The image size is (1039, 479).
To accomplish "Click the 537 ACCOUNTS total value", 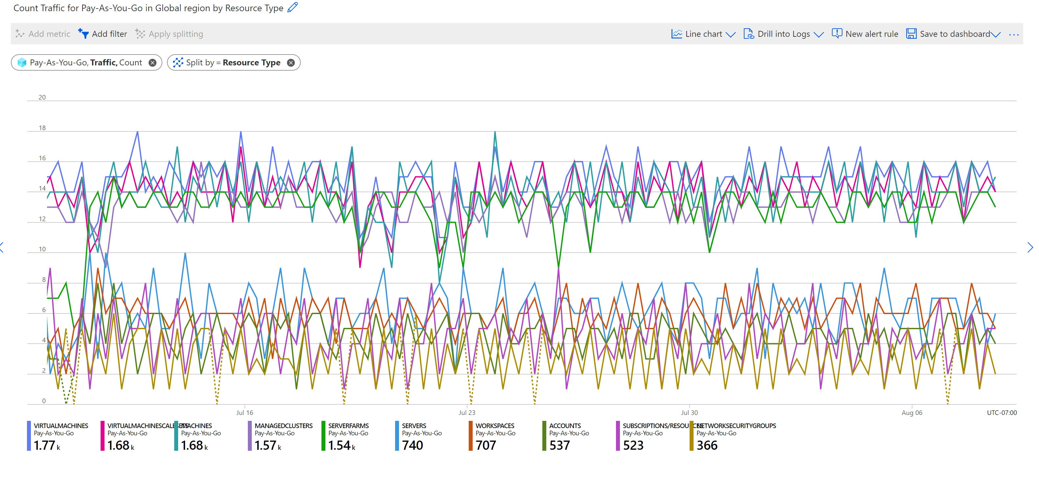I will click(559, 445).
